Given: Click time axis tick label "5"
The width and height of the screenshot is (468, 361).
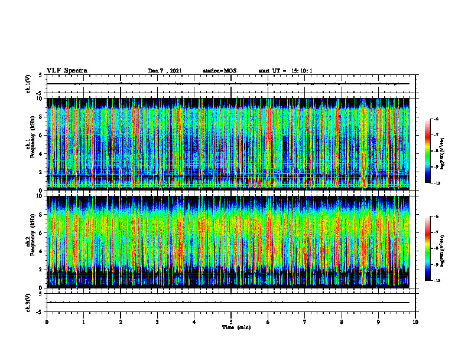Looking at the screenshot, I should click(231, 322).
